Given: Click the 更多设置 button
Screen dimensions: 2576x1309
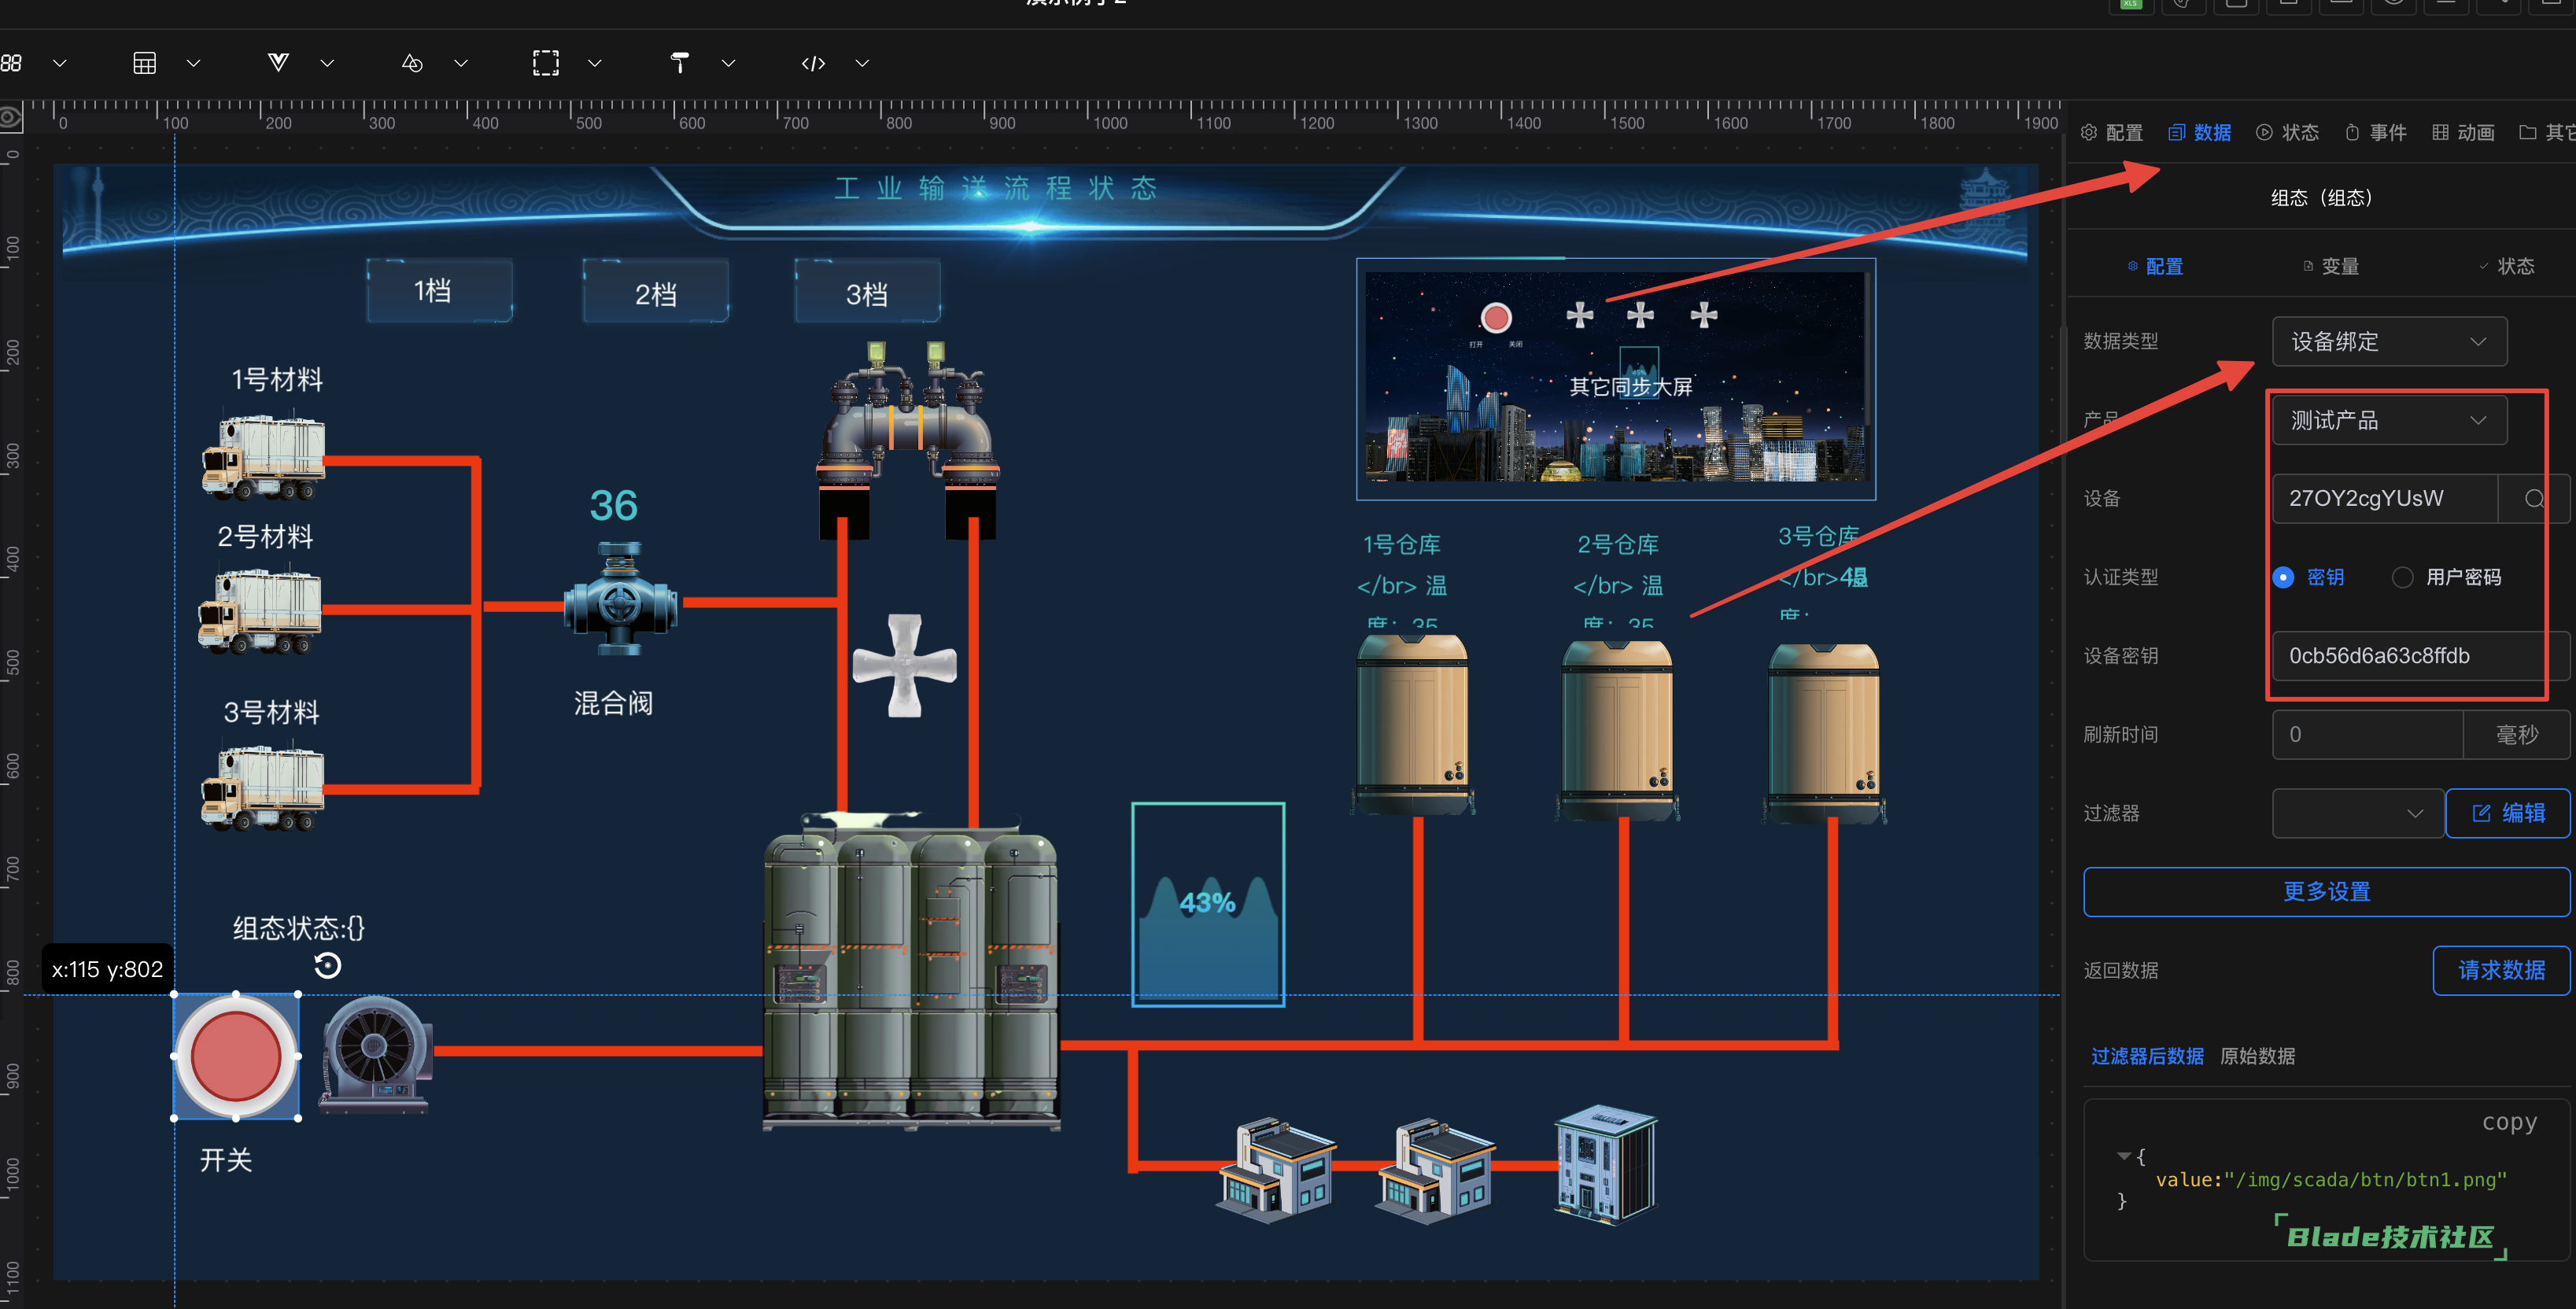Looking at the screenshot, I should click(x=2326, y=891).
